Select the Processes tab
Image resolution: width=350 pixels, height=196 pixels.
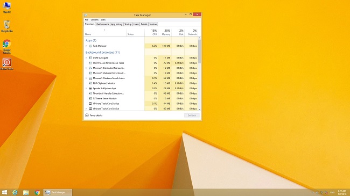point(90,24)
